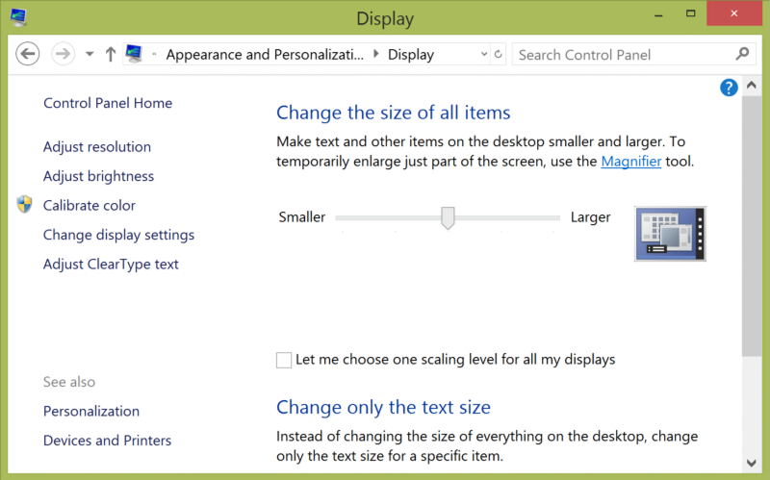Open Adjust ClearType text

[x=111, y=264]
